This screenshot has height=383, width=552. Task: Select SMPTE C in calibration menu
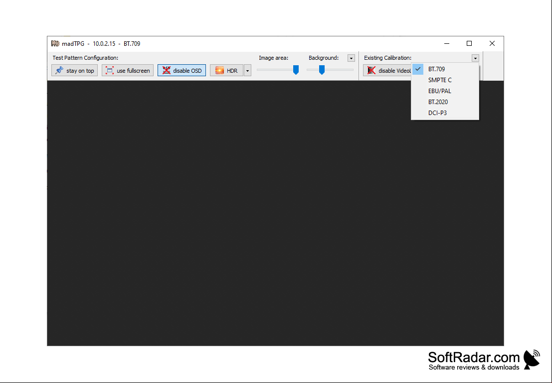pyautogui.click(x=445, y=80)
